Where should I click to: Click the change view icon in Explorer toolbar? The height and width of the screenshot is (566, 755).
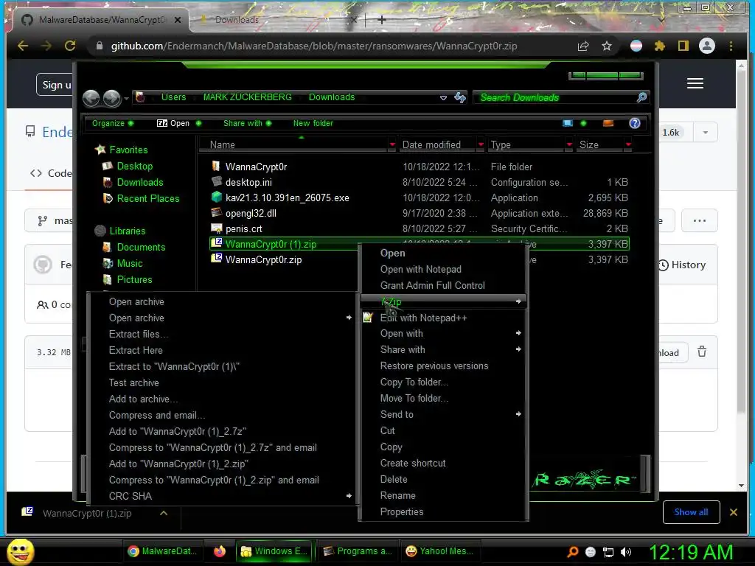(x=568, y=123)
